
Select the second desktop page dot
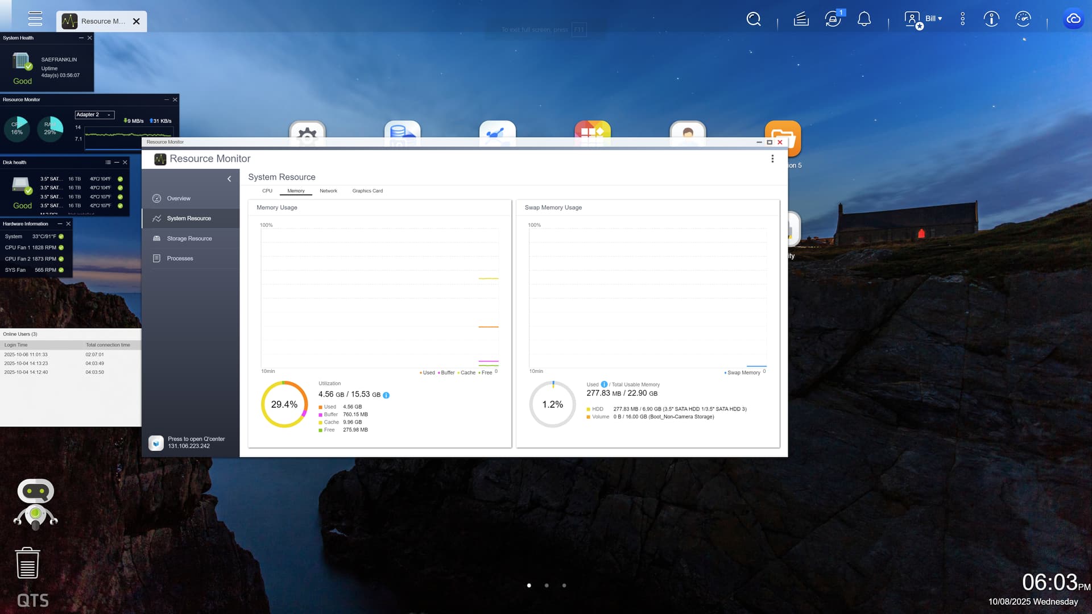click(547, 585)
